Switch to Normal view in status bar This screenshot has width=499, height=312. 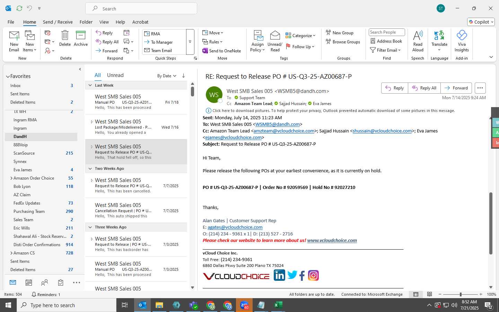[416, 294]
